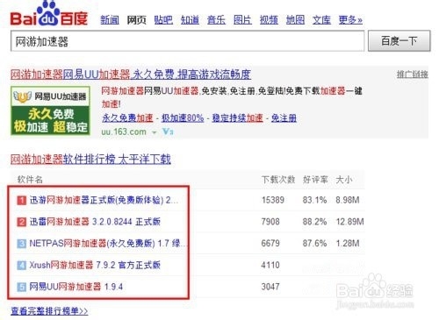Open the 网易UU加速器 永久免费 ad title link

131,75
